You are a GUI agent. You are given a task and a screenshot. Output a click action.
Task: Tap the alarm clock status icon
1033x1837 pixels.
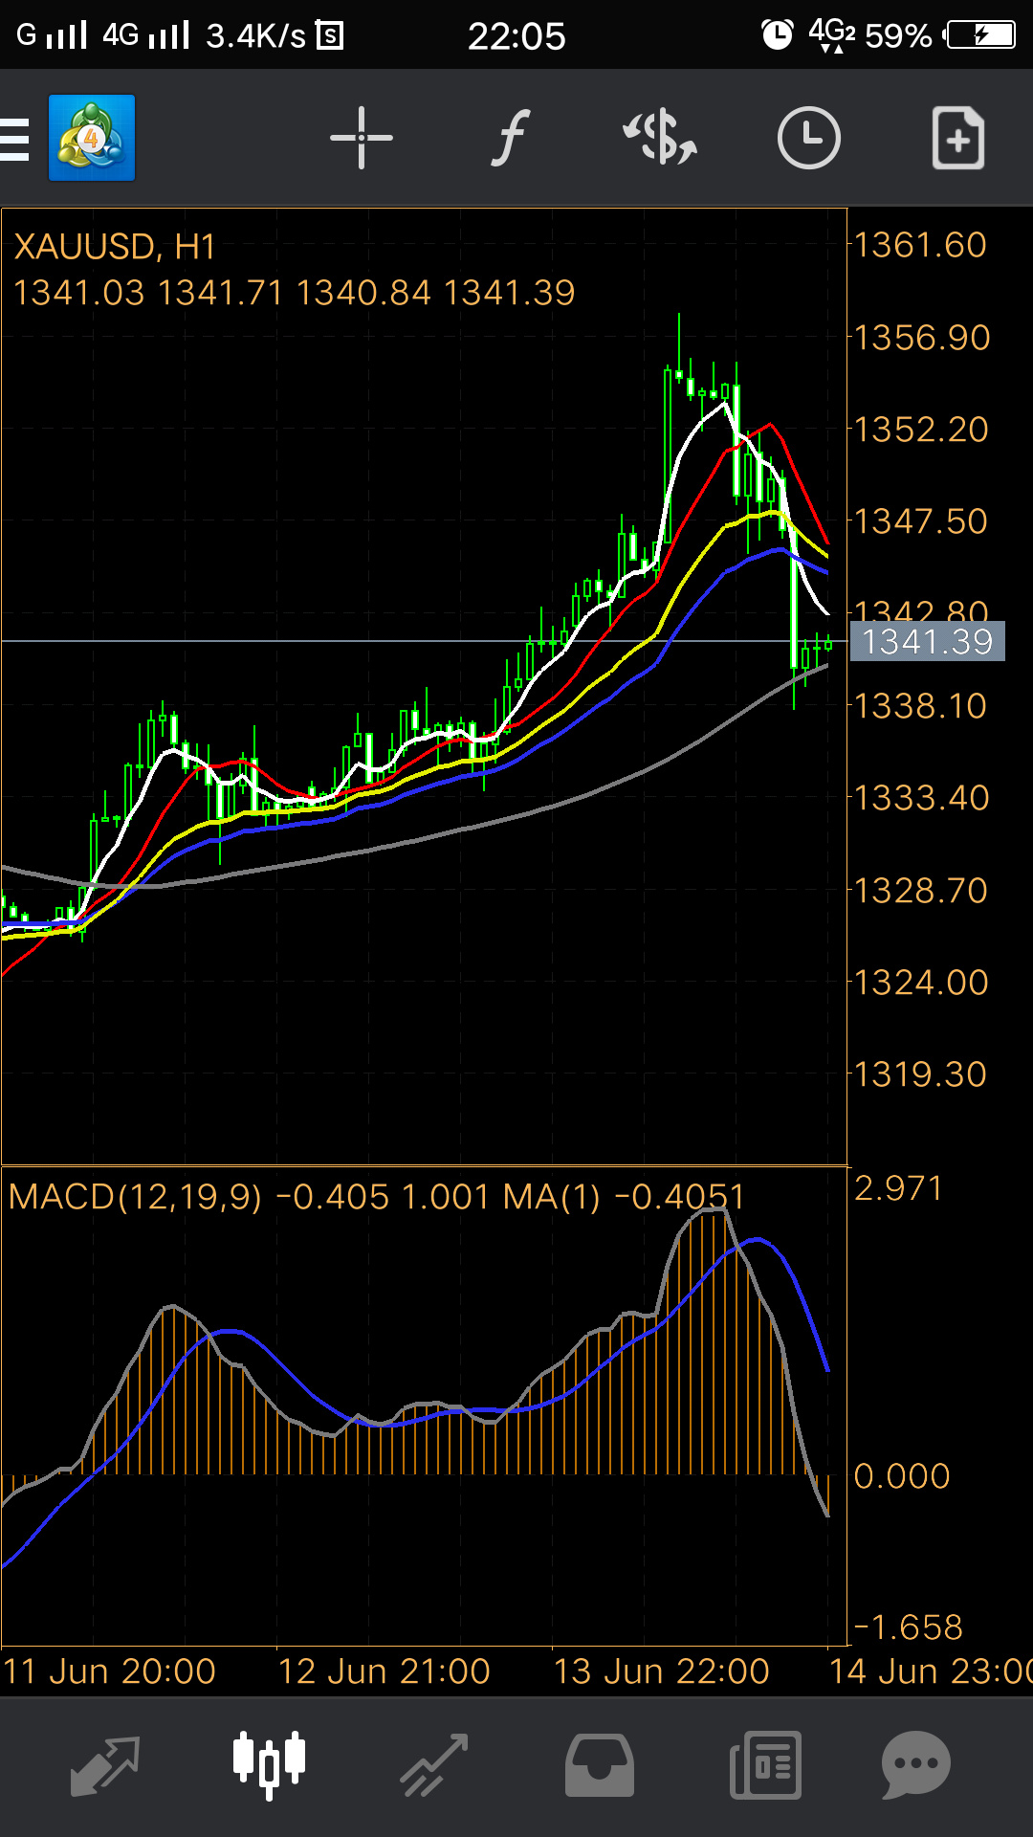click(x=777, y=35)
